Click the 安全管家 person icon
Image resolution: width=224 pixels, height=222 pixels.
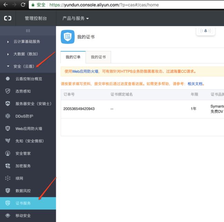click(x=8, y=154)
